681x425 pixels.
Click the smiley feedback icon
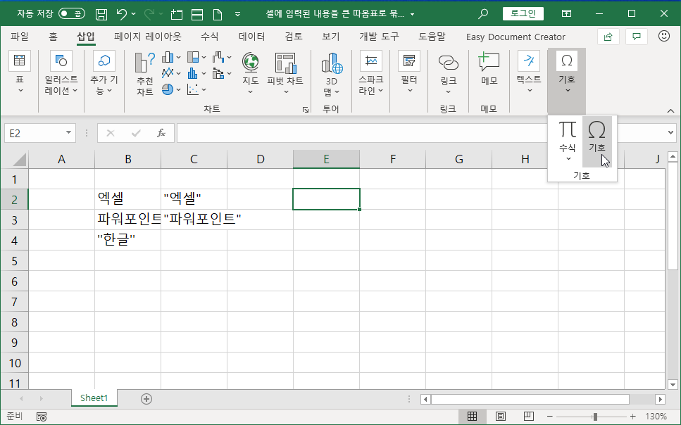coord(663,36)
